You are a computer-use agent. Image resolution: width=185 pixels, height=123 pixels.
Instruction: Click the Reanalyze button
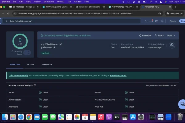point(145,36)
